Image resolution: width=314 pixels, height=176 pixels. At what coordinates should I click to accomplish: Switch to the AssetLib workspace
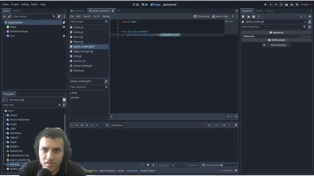point(170,4)
